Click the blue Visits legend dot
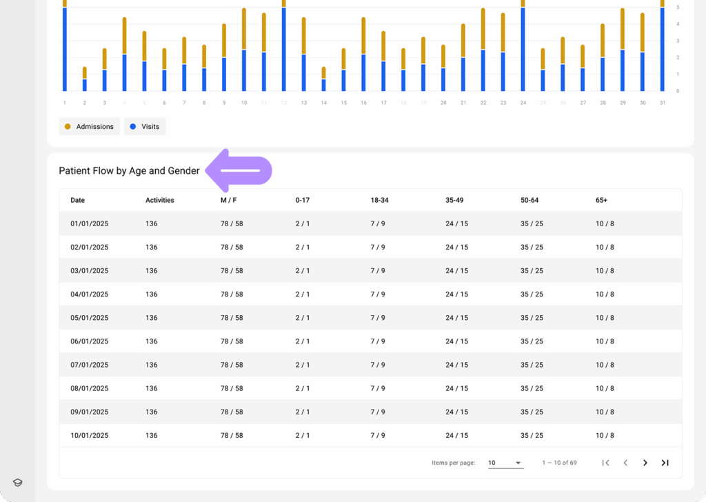 134,126
